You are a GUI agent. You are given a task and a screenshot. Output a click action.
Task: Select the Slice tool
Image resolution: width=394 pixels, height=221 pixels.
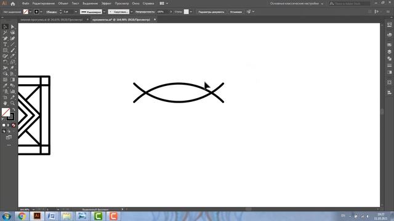(x=12, y=98)
